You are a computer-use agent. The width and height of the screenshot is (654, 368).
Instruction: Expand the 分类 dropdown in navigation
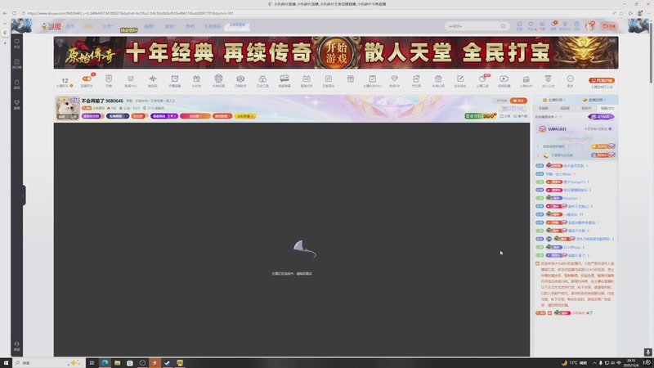pyautogui.click(x=108, y=26)
